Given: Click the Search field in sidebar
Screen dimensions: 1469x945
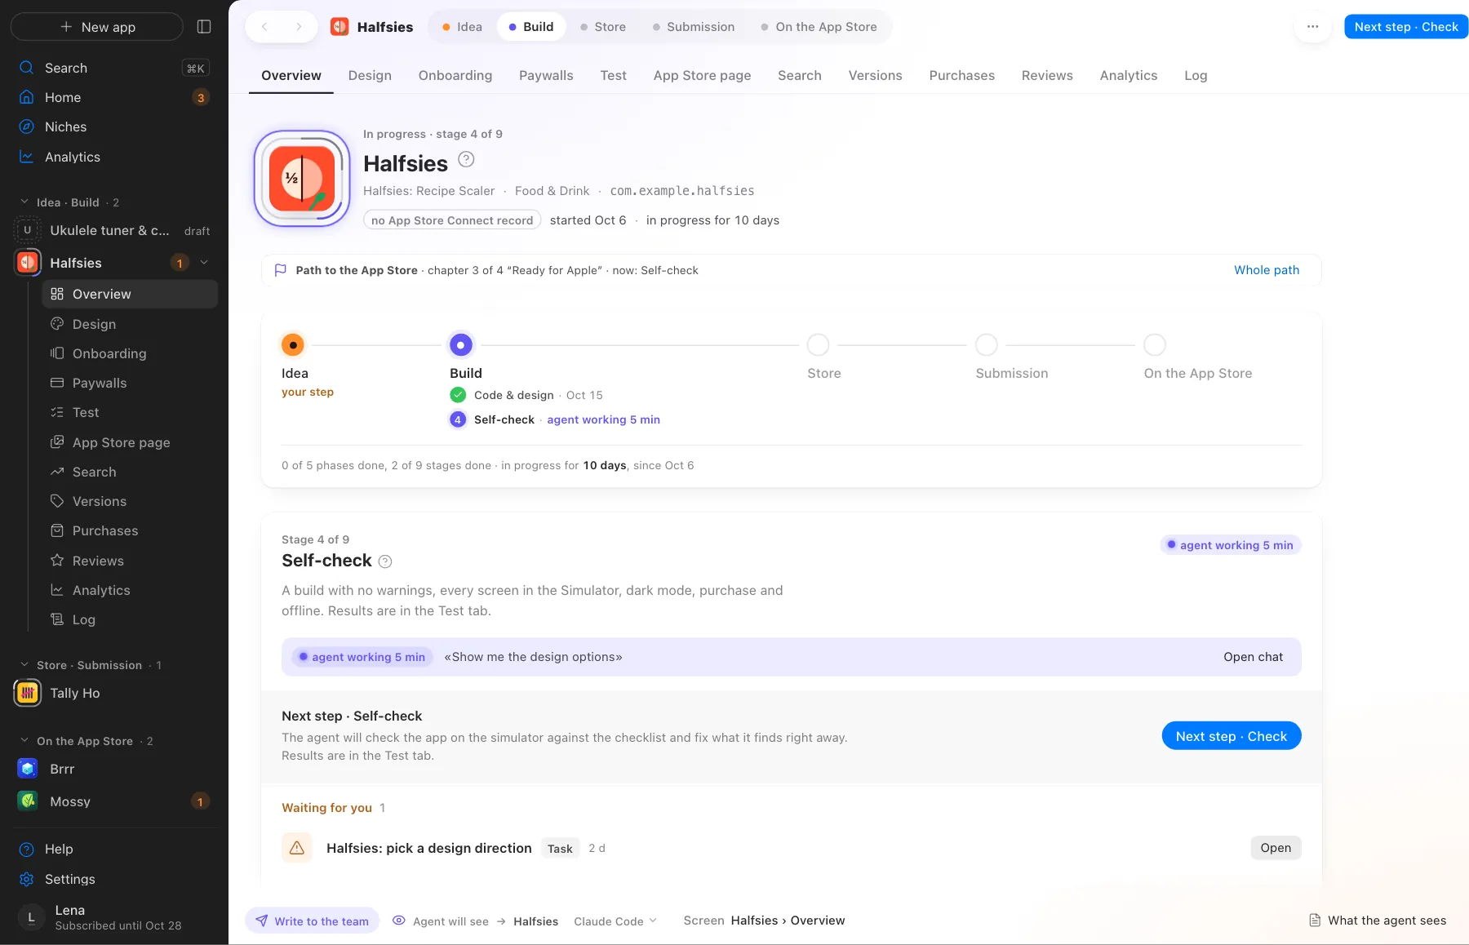Looking at the screenshot, I should [114, 68].
